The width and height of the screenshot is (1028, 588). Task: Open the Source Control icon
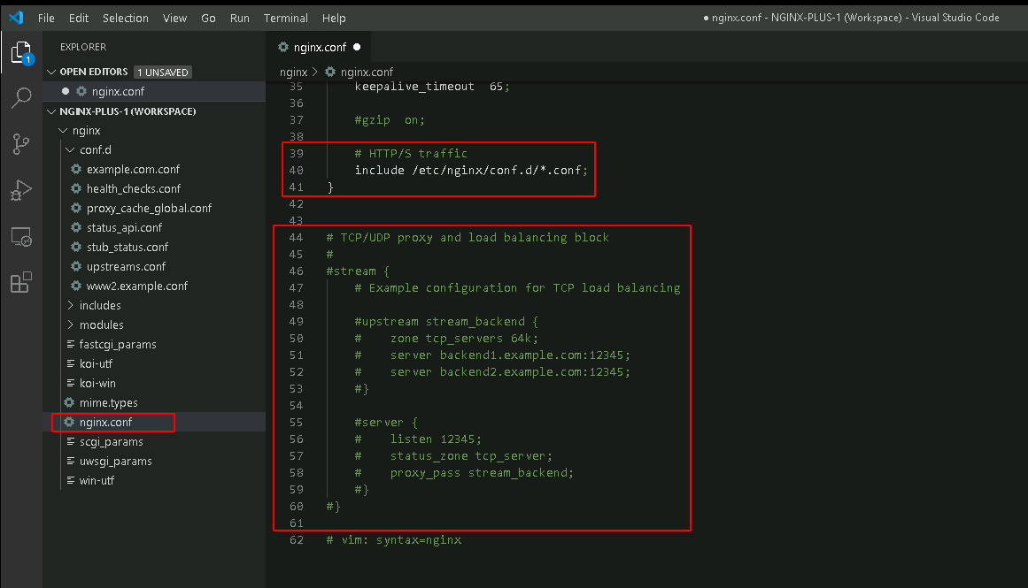tap(21, 144)
